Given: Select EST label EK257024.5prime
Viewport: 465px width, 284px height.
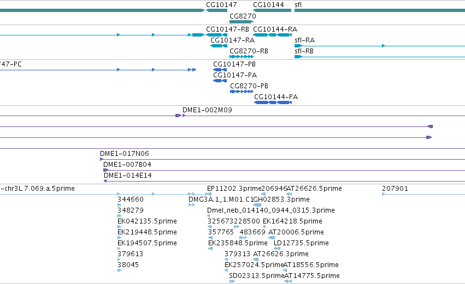Looking at the screenshot, I should [x=254, y=265].
